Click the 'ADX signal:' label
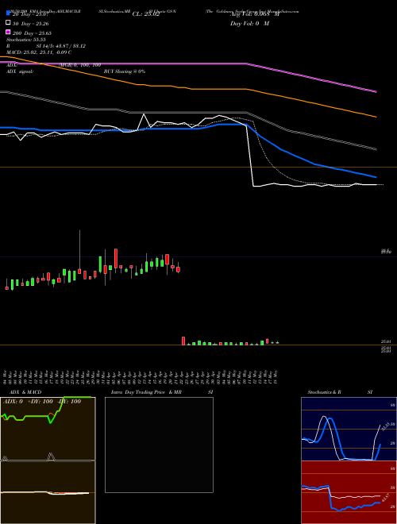 [20, 71]
